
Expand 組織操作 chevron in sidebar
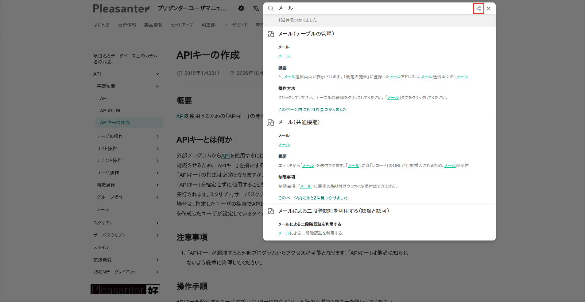(x=157, y=185)
